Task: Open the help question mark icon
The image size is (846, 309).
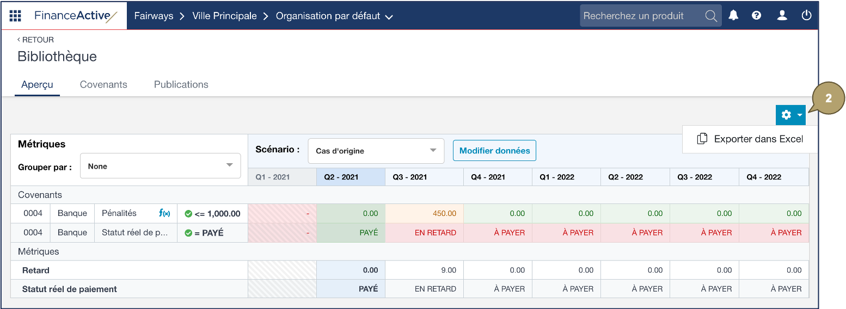Action: click(x=756, y=16)
